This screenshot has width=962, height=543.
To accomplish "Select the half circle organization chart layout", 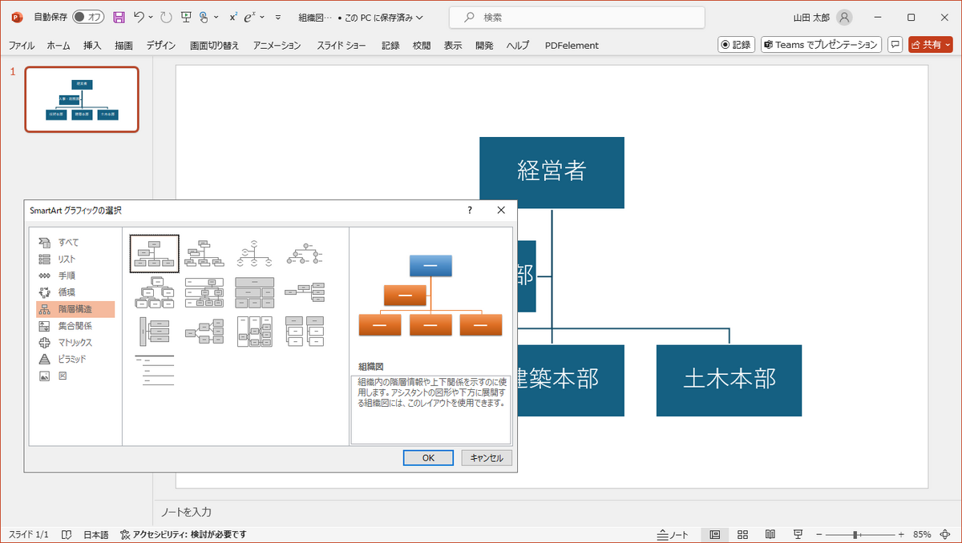I will (x=254, y=254).
